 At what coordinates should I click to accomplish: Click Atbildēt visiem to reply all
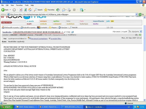(x=26, y=35)
